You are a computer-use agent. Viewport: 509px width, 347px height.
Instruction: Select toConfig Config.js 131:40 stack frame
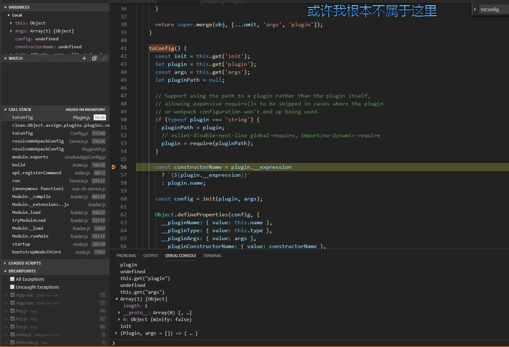55,133
